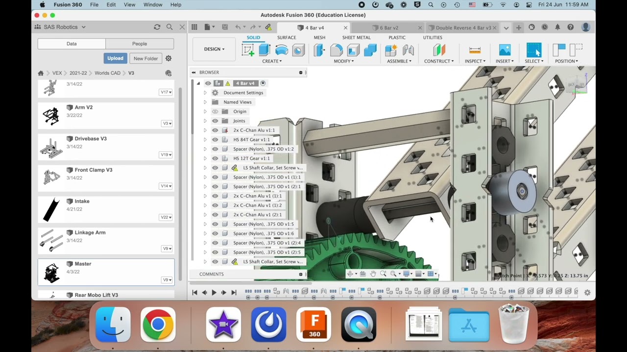Click the Measure tool under Inspect

tap(475, 50)
